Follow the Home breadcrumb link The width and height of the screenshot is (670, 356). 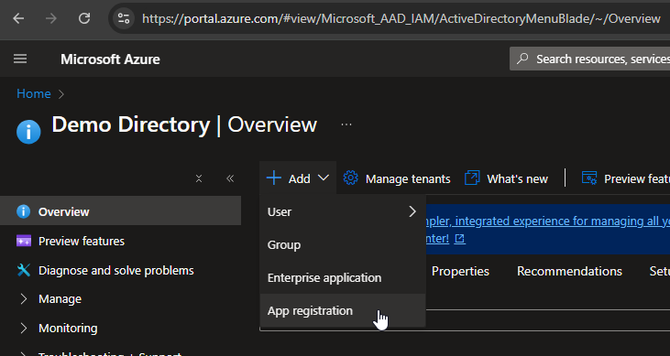[x=34, y=93]
